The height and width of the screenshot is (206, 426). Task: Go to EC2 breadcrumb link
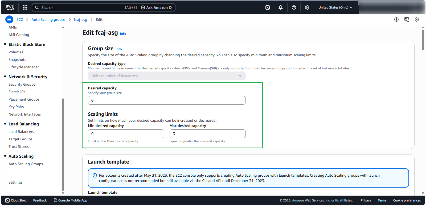pos(20,19)
